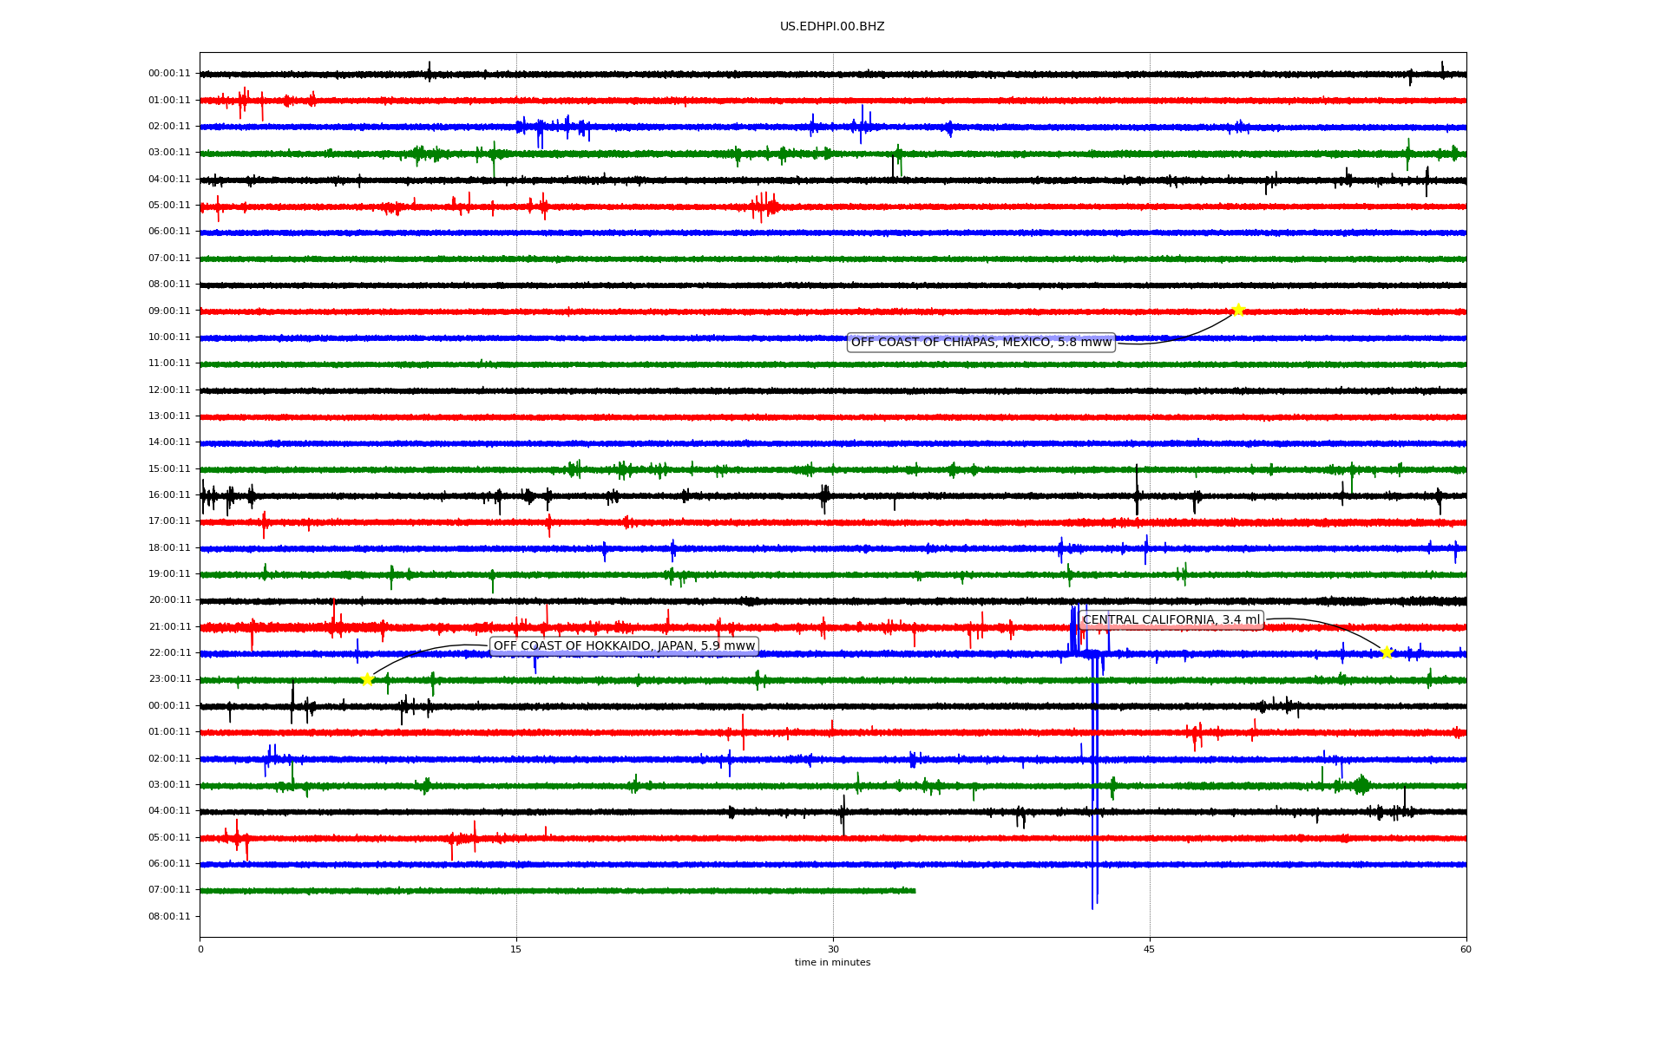This screenshot has height=1041, width=1666.
Task: Click the yellow star for Hokkaido Japan event
Action: coord(367,679)
